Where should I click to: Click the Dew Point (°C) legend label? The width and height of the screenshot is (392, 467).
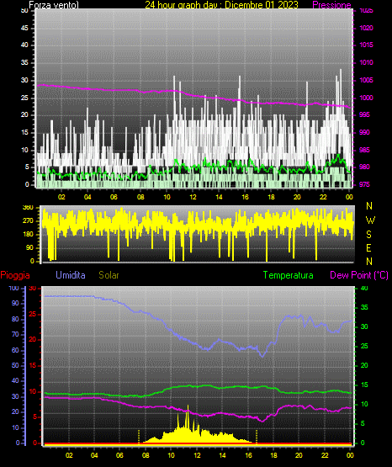pos(359,275)
